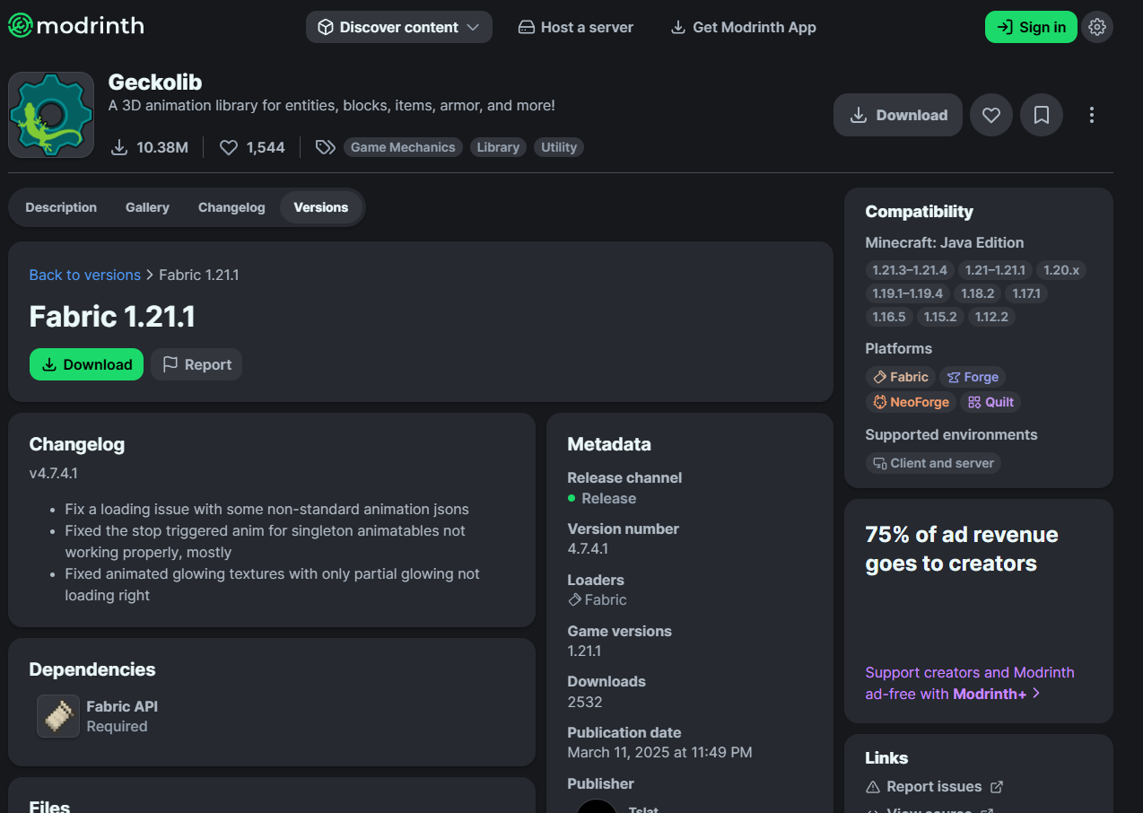
Task: Open the Modrinth+ support link
Action: (x=970, y=683)
